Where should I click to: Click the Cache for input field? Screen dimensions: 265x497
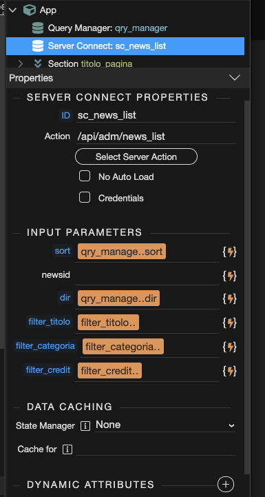pyautogui.click(x=156, y=449)
